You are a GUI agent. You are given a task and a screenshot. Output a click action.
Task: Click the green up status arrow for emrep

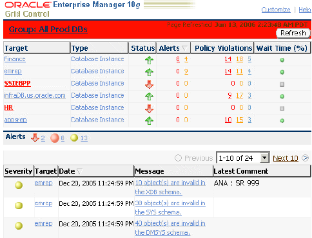click(x=149, y=72)
